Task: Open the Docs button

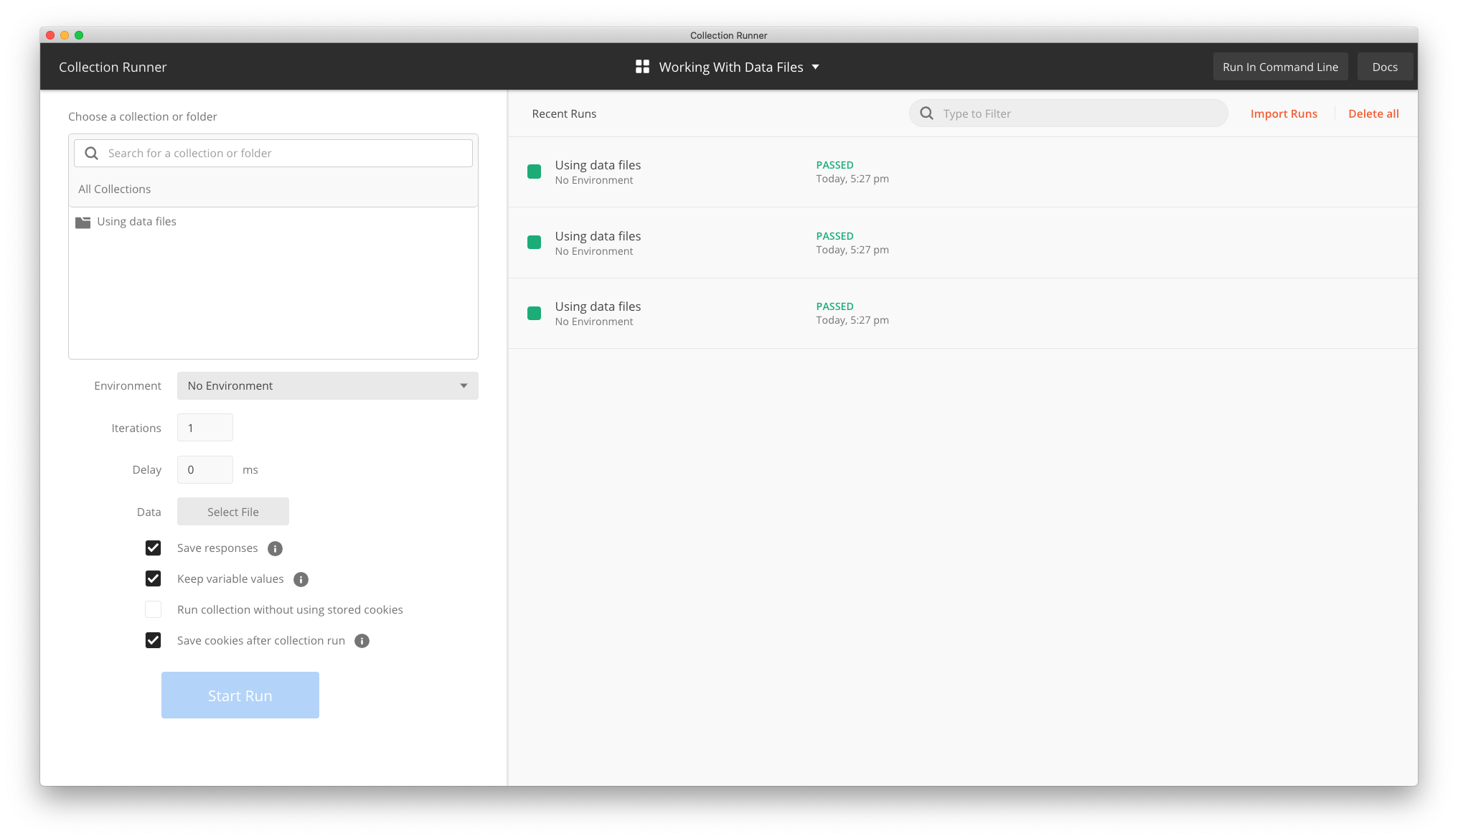Action: point(1385,67)
